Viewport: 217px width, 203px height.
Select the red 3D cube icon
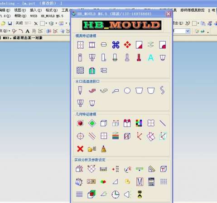pos(80,123)
